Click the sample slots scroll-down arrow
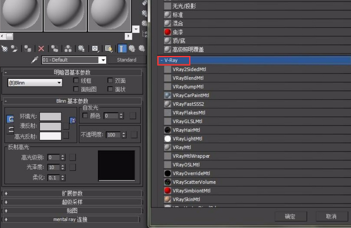 [136, 29]
